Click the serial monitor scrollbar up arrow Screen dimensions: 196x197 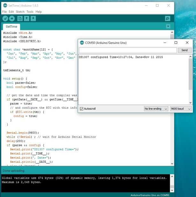point(190,57)
